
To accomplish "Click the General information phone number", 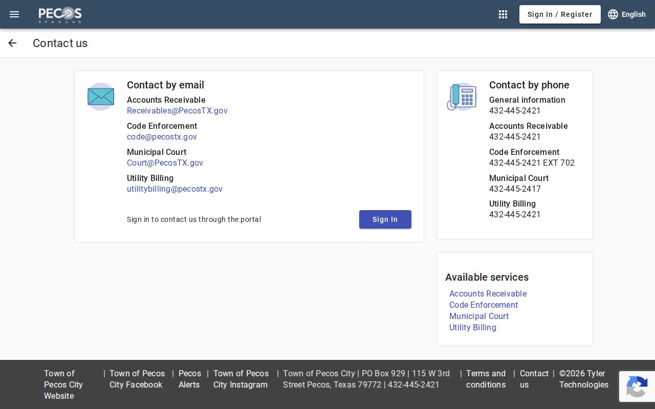I will click(x=515, y=110).
